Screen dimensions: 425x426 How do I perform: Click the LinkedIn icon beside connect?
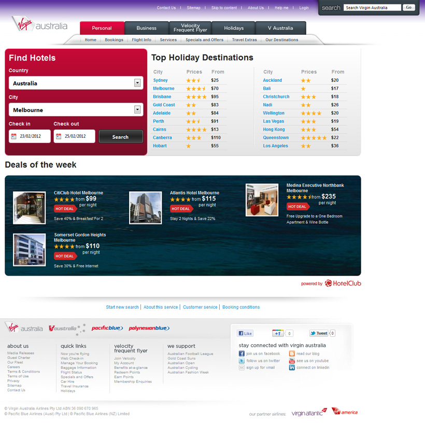point(292,367)
